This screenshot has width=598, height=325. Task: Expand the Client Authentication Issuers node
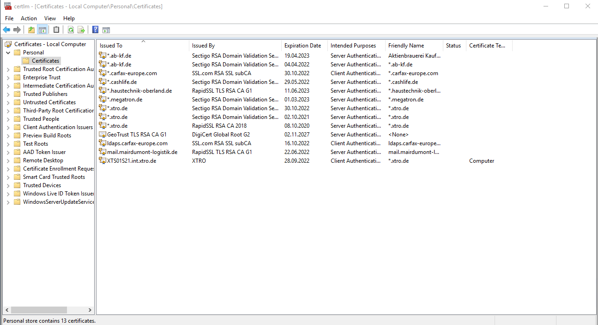(8, 127)
